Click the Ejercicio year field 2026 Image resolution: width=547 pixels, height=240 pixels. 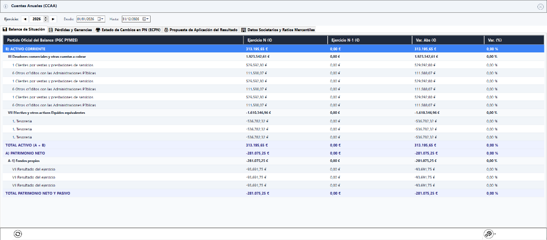(37, 19)
